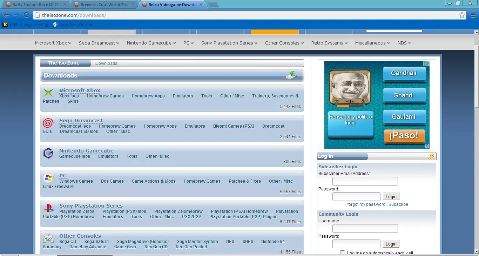Click the download icon in the Downloads header
The width and height of the screenshot is (479, 256).
[291, 75]
